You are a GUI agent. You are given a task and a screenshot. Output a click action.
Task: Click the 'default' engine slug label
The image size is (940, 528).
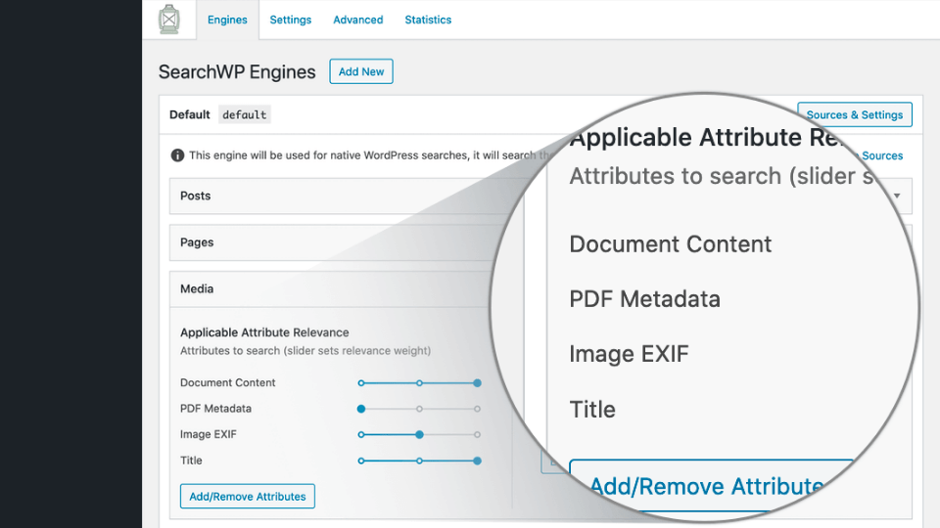tap(245, 114)
